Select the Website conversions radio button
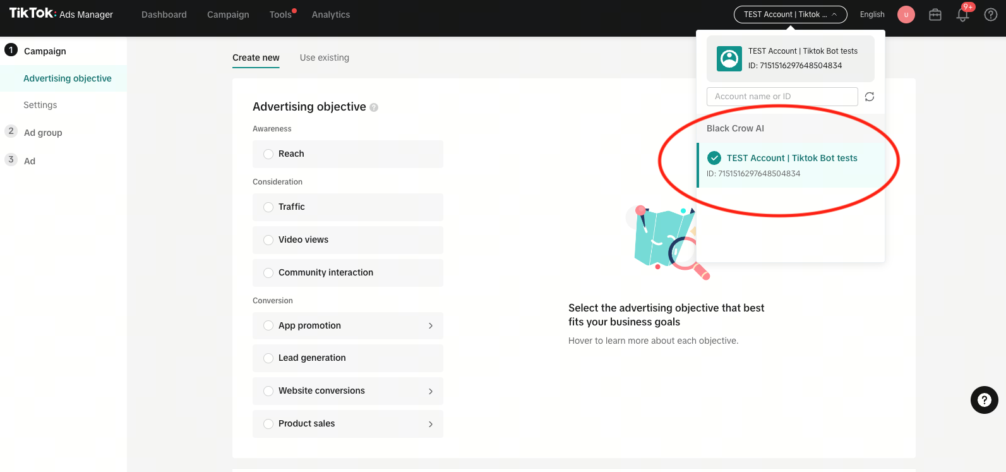 (x=268, y=391)
